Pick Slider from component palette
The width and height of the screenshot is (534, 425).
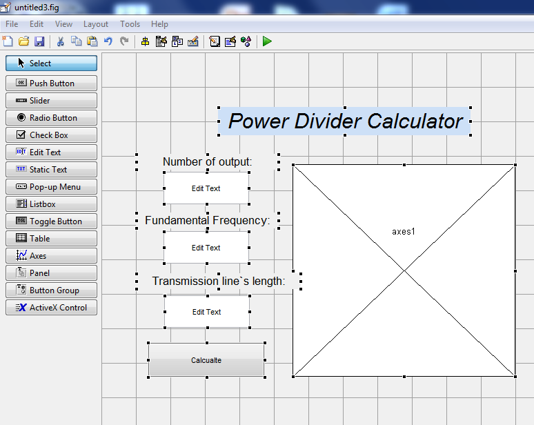[x=52, y=101]
